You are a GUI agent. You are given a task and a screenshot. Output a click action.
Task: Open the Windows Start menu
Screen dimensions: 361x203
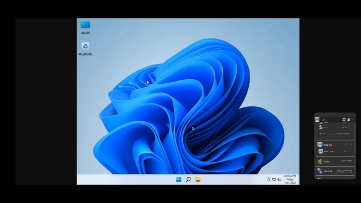tap(179, 179)
